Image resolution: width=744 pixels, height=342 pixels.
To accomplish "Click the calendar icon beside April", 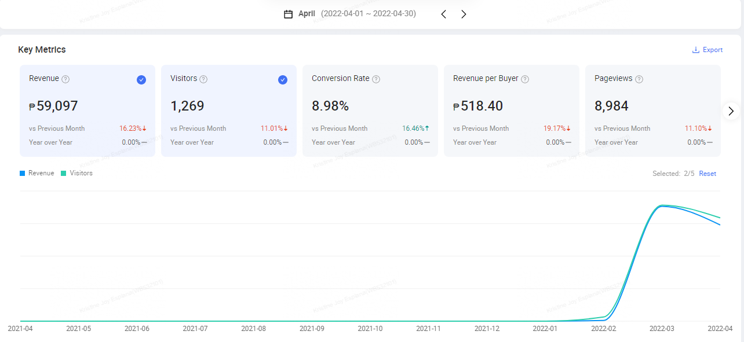I will (x=288, y=14).
